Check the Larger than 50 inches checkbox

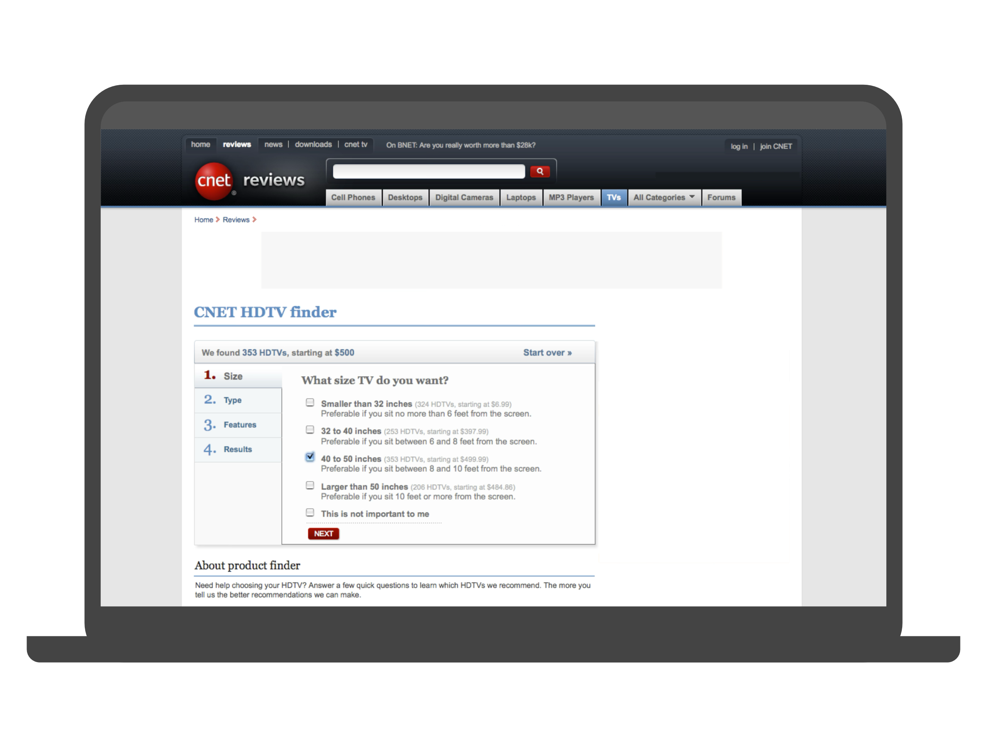(310, 485)
